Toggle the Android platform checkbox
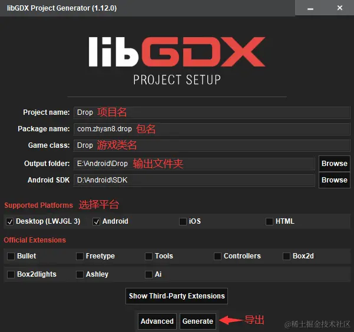354x332 pixels. (97, 222)
